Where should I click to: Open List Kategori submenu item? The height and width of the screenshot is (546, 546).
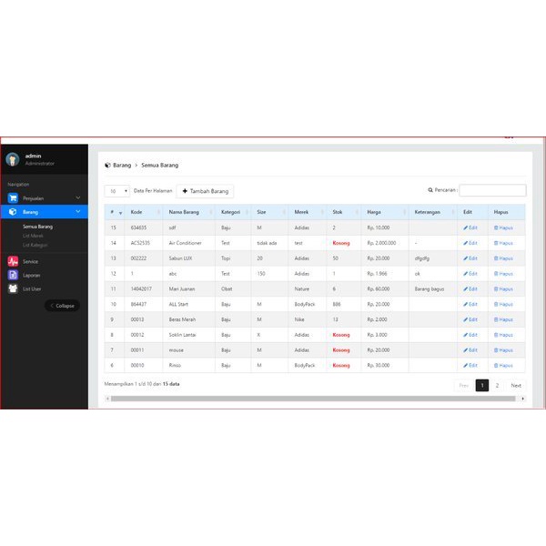pyautogui.click(x=35, y=245)
